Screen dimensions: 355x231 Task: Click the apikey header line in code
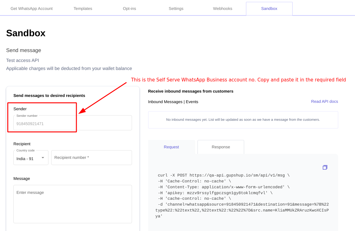215,193
